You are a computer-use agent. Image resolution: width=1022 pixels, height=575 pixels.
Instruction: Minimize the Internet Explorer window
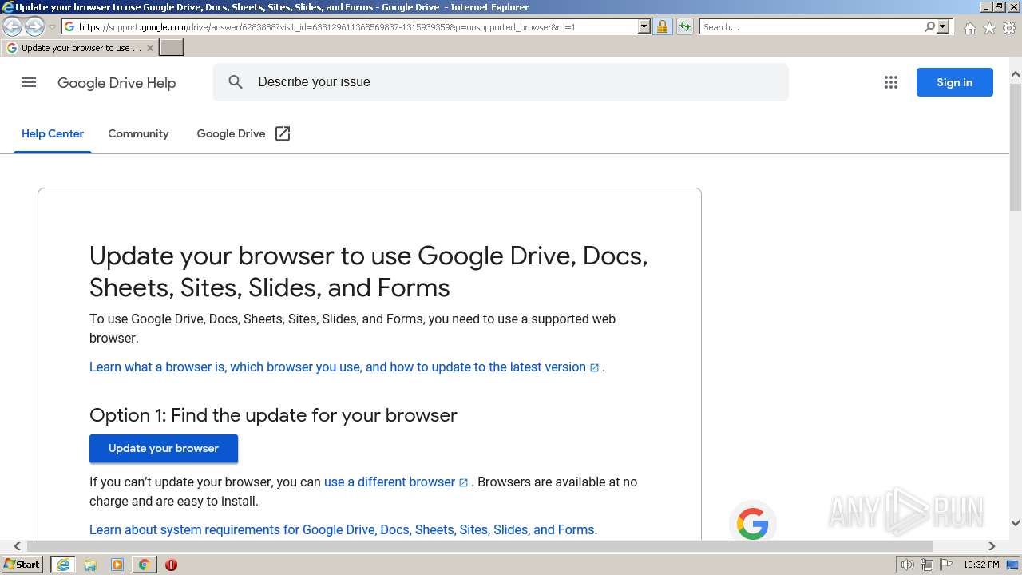(985, 7)
